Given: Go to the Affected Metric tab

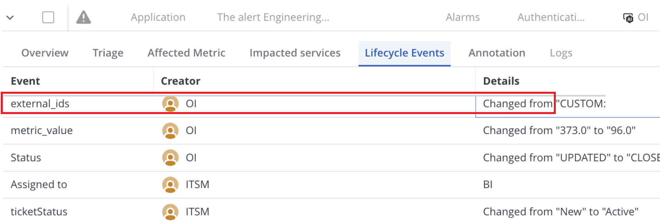Looking at the screenshot, I should [186, 53].
